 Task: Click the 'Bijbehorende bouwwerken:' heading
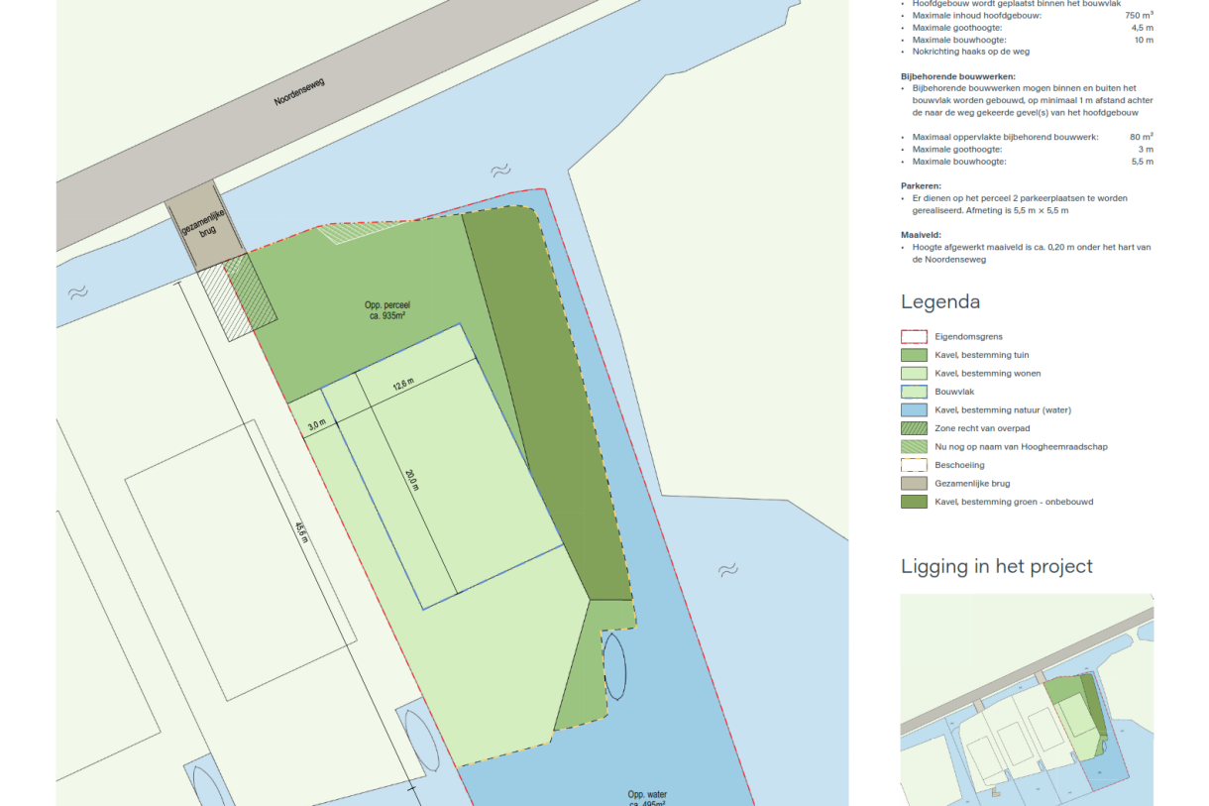pyautogui.click(x=957, y=76)
